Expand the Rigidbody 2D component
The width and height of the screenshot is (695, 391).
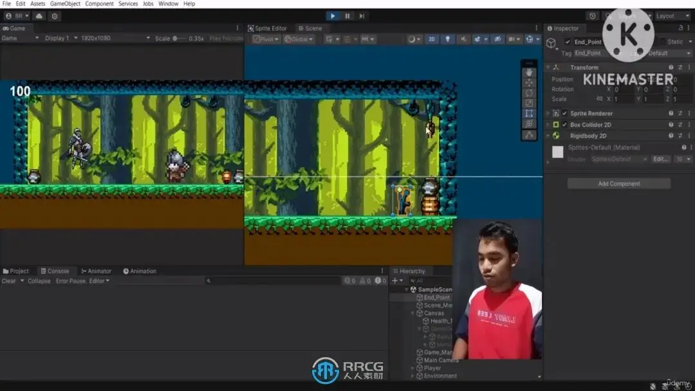tap(548, 136)
